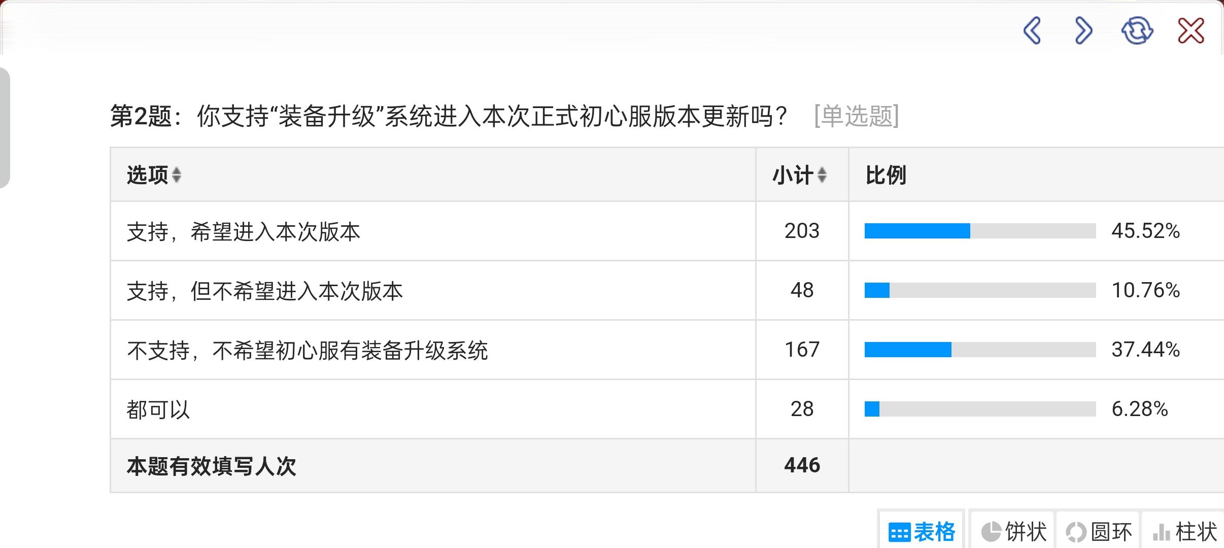The image size is (1224, 548).
Task: Sort by the 小计 column arrows
Action: [822, 175]
